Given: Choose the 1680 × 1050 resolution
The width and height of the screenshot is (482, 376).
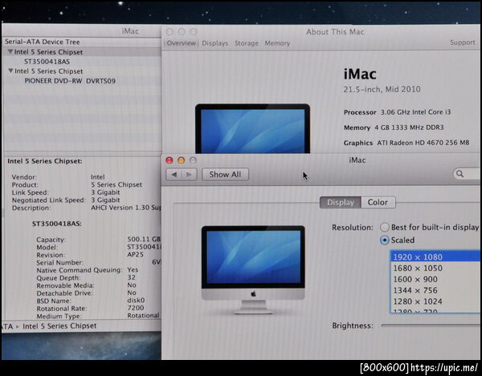Looking at the screenshot, I should tap(435, 268).
